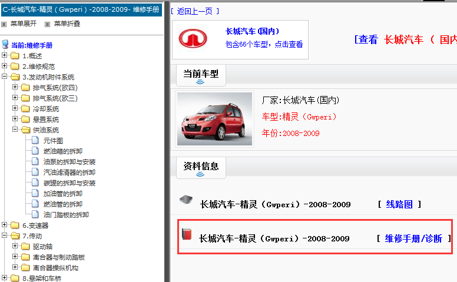Image resolution: width=457 pixels, height=282 pixels.
Task: Expand the 2.维修规范 tree node
Action: tap(4, 66)
